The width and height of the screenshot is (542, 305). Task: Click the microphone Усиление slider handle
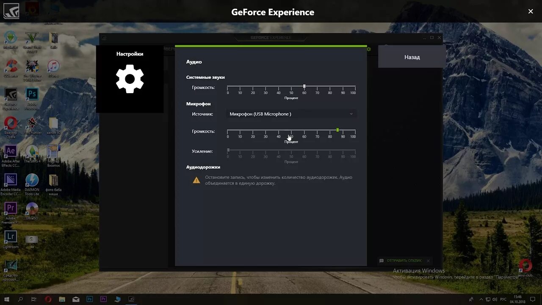pyautogui.click(x=228, y=150)
